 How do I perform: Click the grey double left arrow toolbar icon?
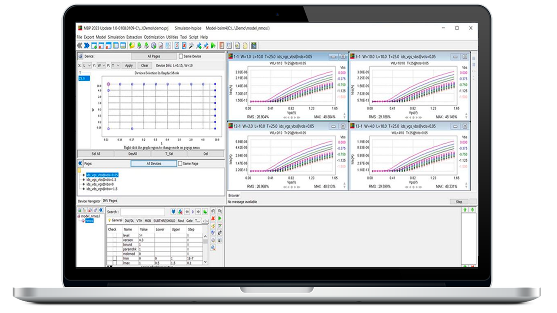pyautogui.click(x=79, y=46)
